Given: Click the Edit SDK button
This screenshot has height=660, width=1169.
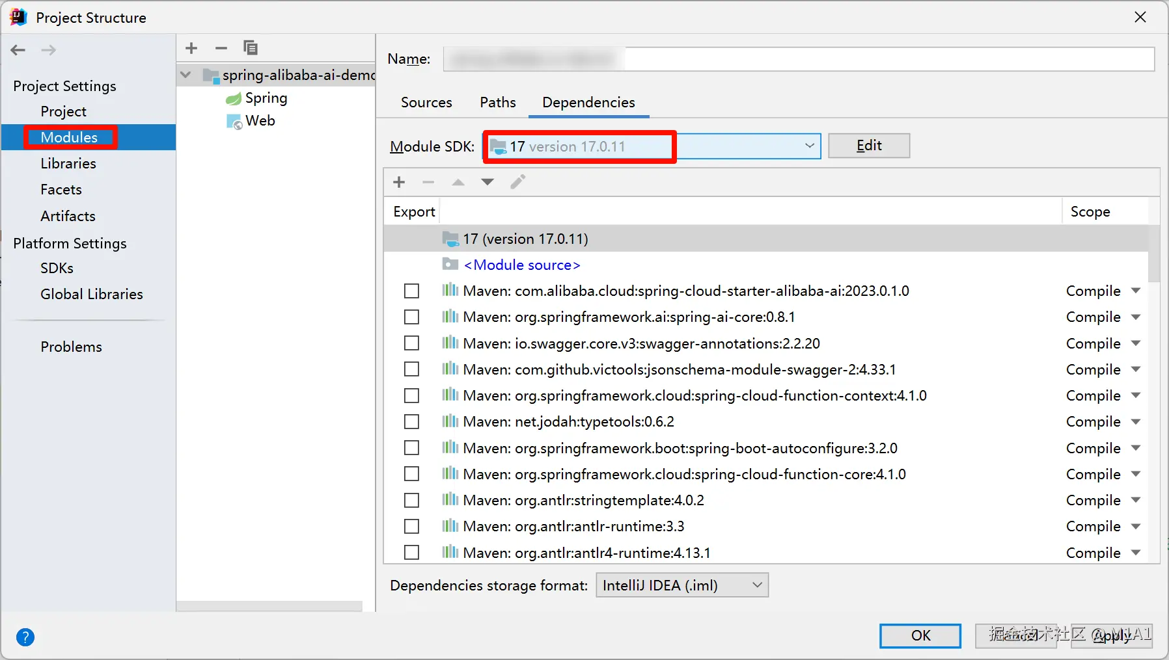Looking at the screenshot, I should pyautogui.click(x=869, y=146).
